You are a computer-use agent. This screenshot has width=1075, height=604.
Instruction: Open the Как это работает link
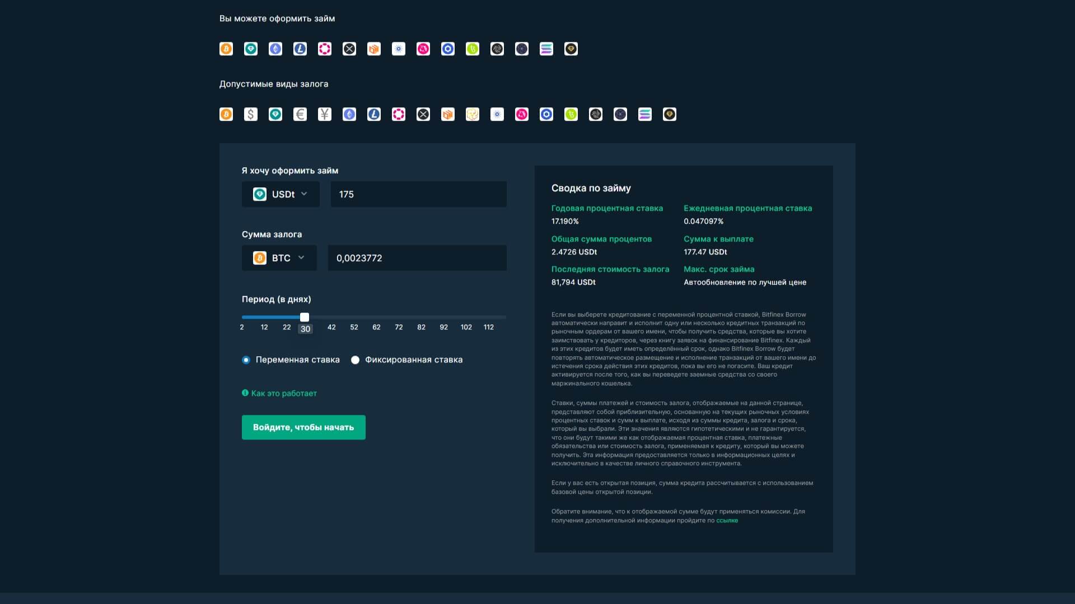click(x=283, y=394)
